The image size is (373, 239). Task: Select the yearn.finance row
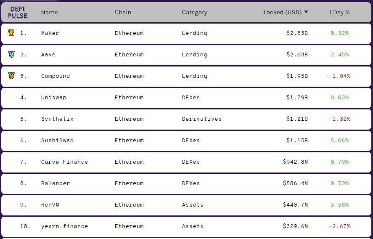[186, 226]
